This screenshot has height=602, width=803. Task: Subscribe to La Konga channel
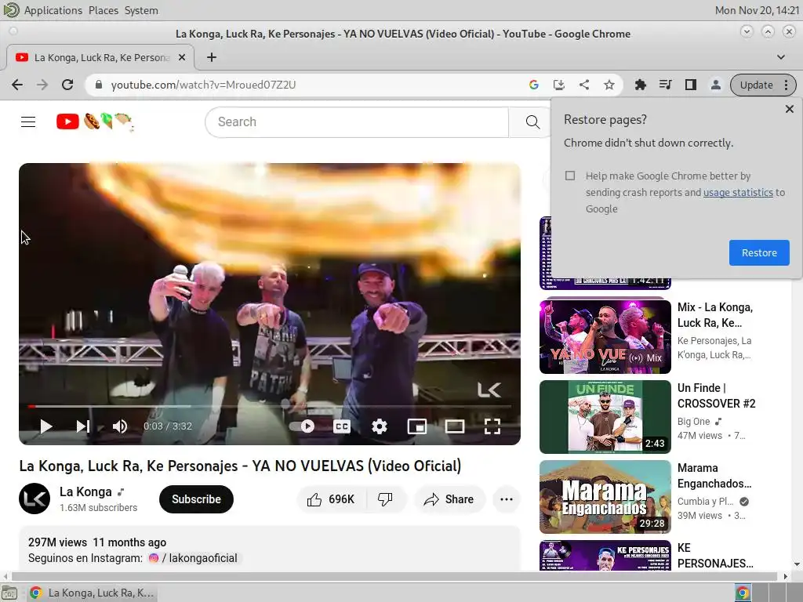(196, 499)
